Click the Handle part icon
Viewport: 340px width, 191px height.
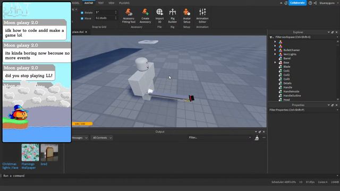point(280,87)
